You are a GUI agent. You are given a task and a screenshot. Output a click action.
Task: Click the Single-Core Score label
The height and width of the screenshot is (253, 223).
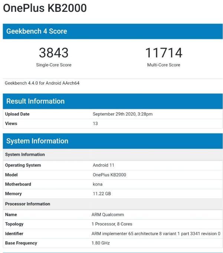click(53, 65)
